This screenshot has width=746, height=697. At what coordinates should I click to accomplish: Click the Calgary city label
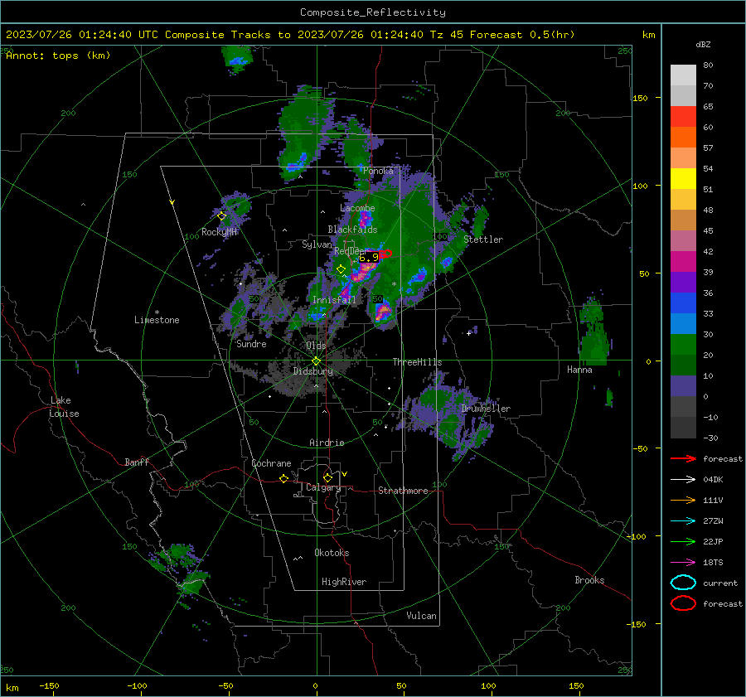coord(323,487)
